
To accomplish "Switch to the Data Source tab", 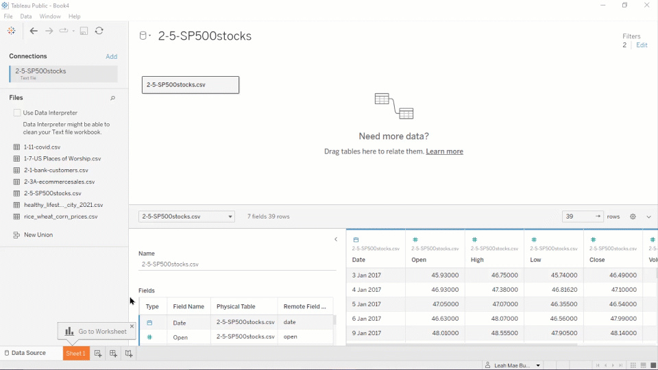I will [25, 353].
